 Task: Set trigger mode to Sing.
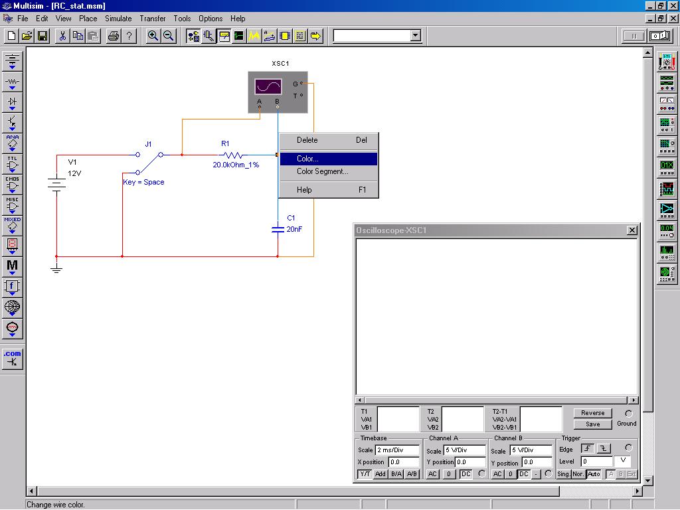[563, 474]
